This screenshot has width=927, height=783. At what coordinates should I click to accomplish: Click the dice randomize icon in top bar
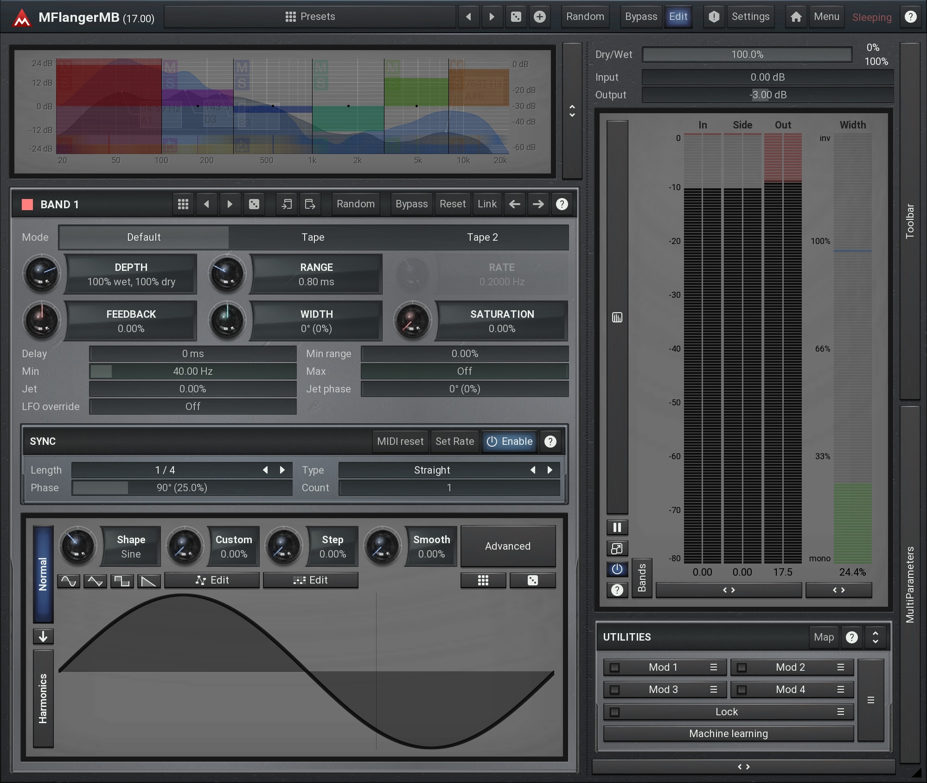click(x=516, y=17)
